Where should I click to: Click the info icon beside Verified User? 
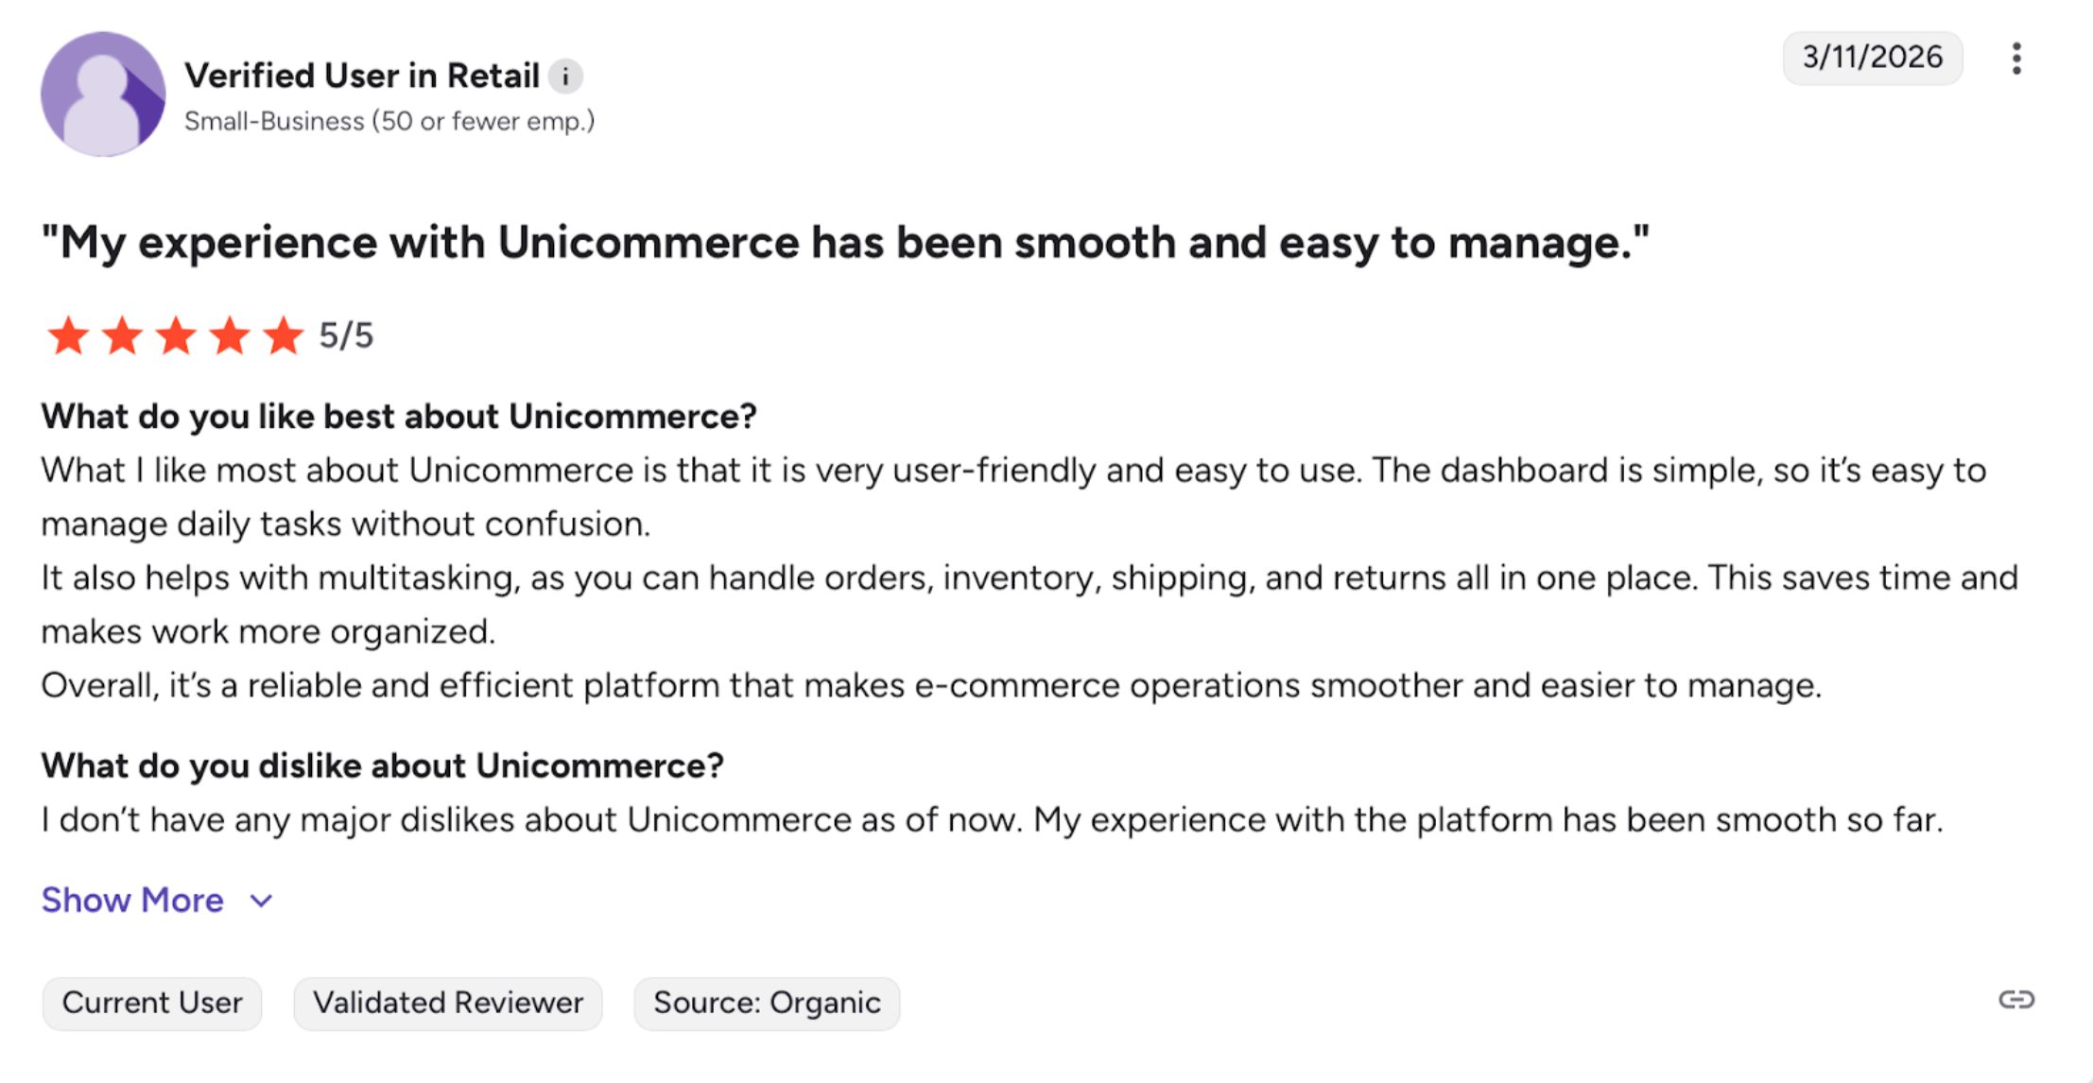pos(565,77)
